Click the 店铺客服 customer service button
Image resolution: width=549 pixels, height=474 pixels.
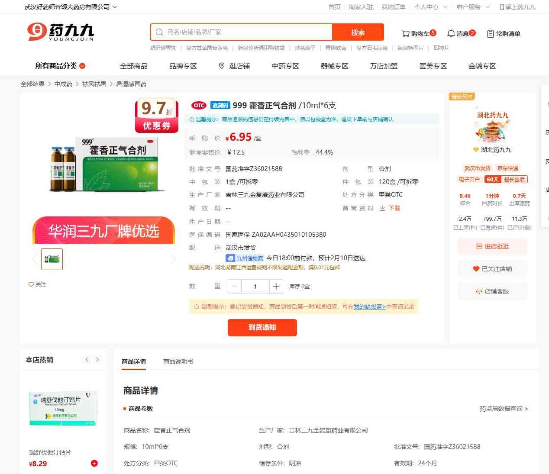pos(492,291)
